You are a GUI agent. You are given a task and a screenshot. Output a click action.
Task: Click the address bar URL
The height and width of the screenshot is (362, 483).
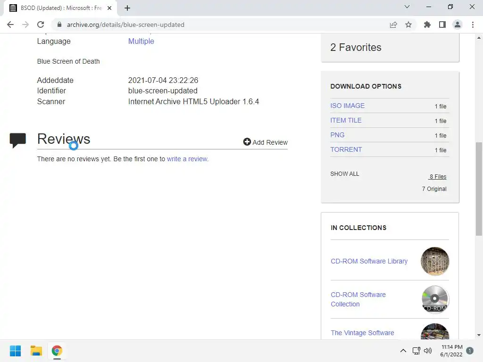tap(125, 25)
